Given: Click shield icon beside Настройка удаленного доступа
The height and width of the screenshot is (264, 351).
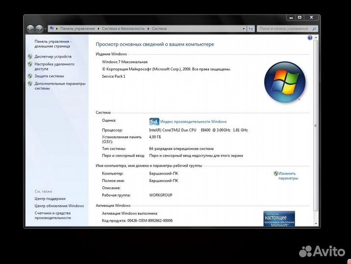Looking at the screenshot, I should [x=30, y=64].
